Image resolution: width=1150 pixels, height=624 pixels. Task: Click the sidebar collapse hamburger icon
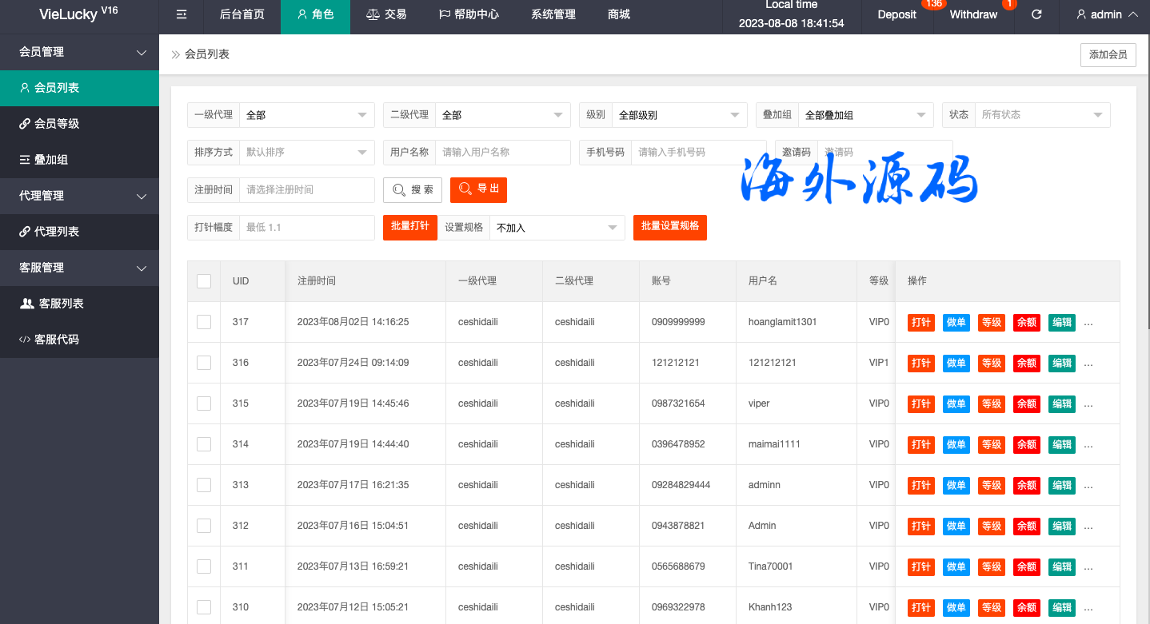[182, 14]
